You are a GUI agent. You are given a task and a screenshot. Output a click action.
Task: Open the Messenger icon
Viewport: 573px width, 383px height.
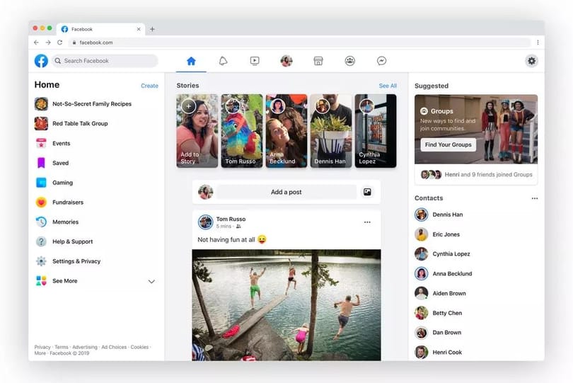pyautogui.click(x=381, y=61)
